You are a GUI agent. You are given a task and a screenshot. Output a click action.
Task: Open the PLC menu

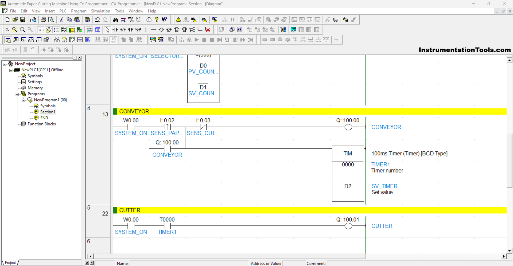pos(63,11)
